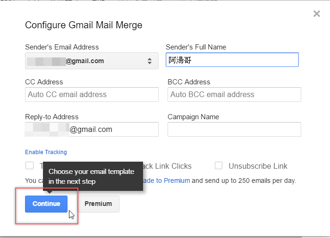Click the gray Premium button
The width and height of the screenshot is (330, 238).
click(98, 204)
